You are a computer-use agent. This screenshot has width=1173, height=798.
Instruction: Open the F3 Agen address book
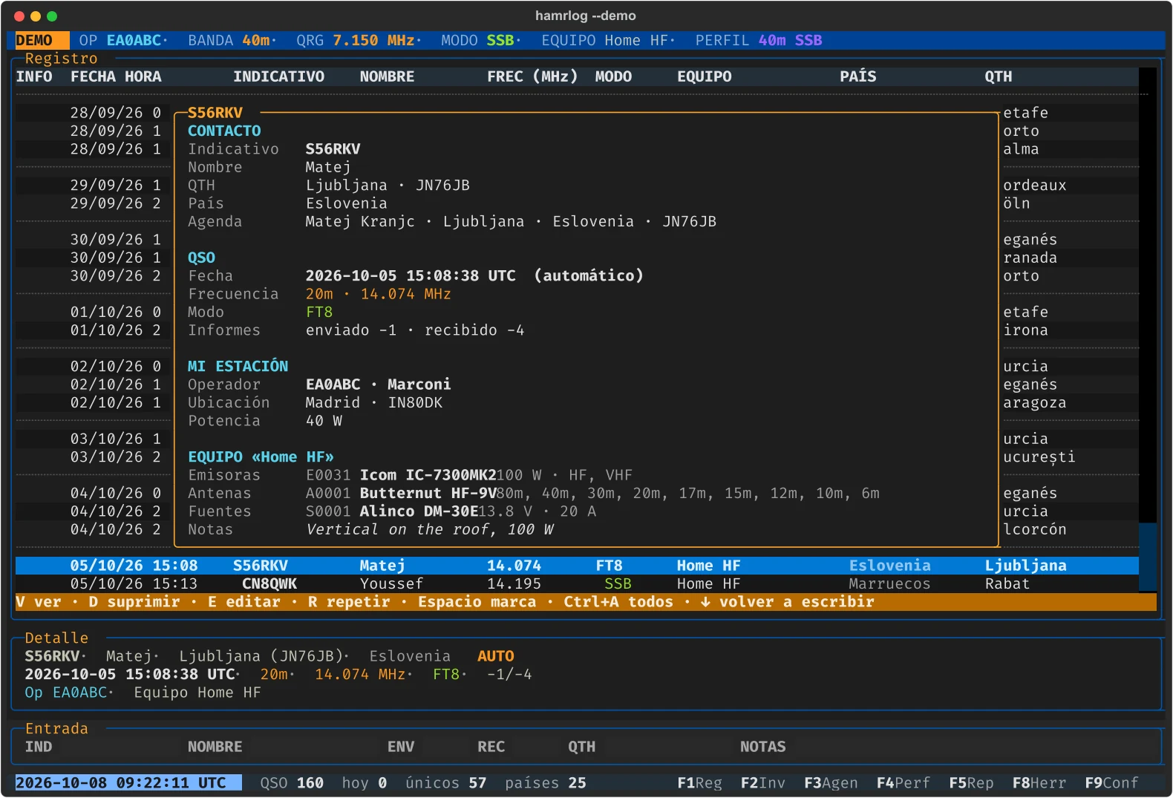831,782
